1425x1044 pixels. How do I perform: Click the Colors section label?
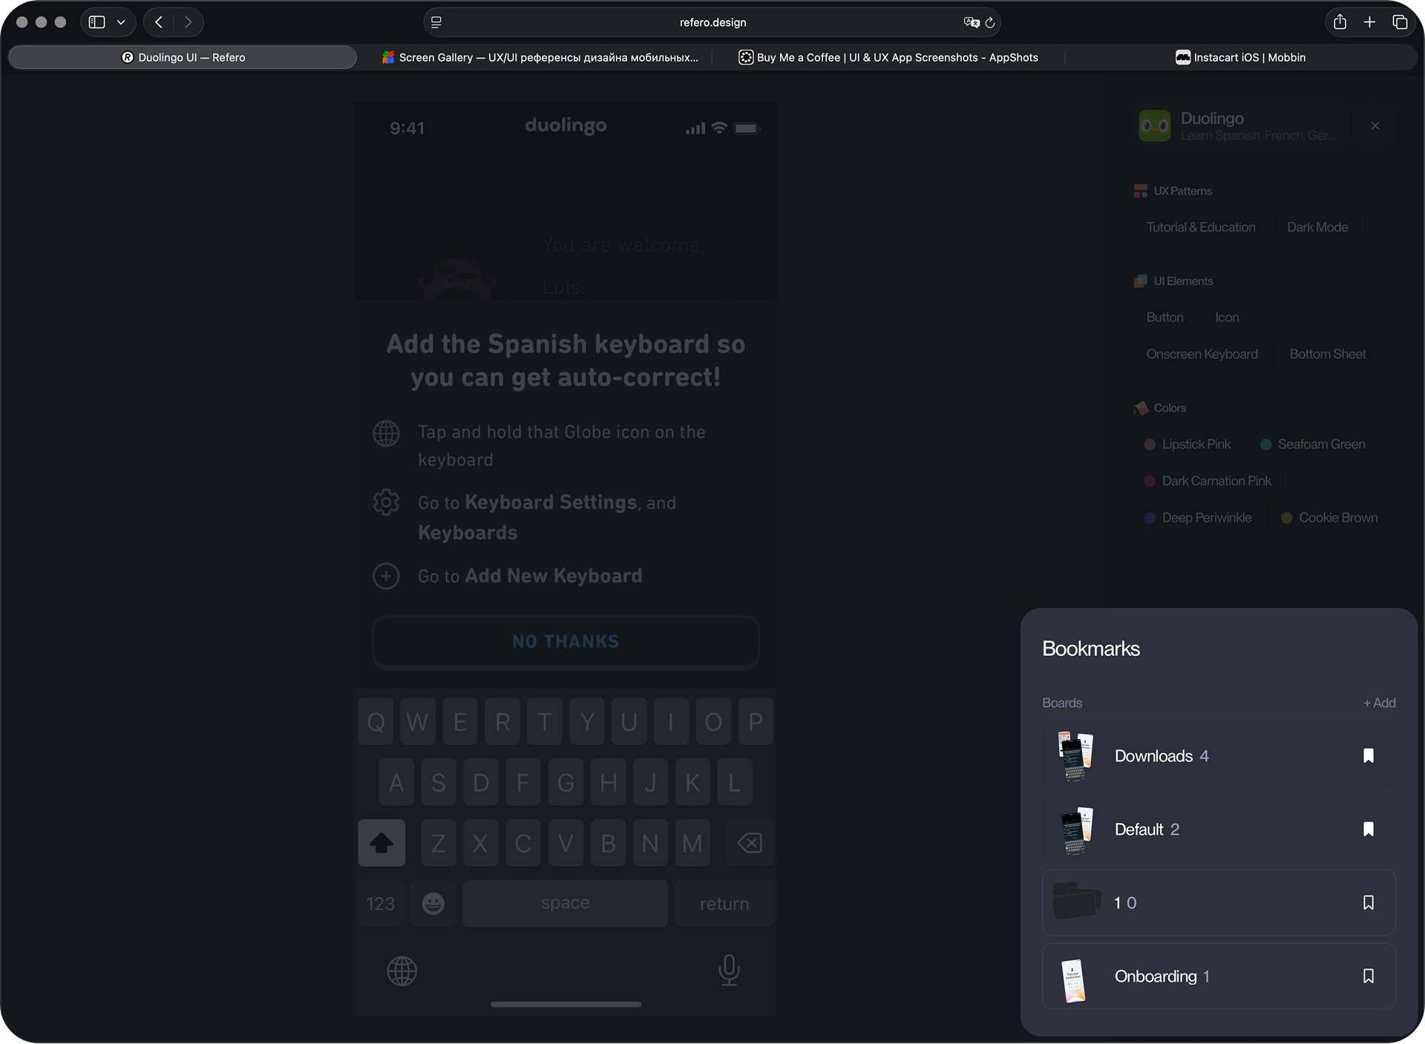coord(1170,407)
